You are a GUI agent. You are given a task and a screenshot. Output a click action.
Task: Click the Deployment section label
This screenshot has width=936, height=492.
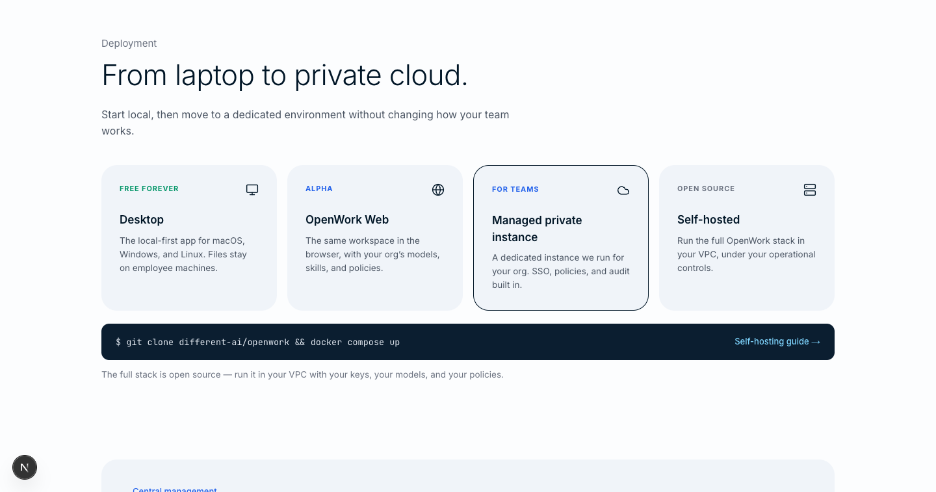point(129,44)
